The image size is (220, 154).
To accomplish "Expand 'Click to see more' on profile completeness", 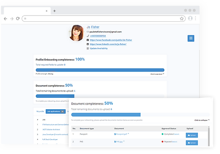I will 157,74.
